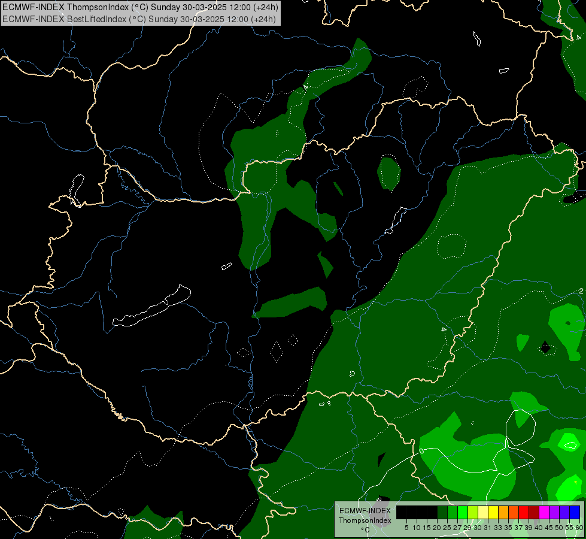Image resolution: width=586 pixels, height=539 pixels.
Task: Click the medium green 25–27 legend swatch
Action: point(453,512)
